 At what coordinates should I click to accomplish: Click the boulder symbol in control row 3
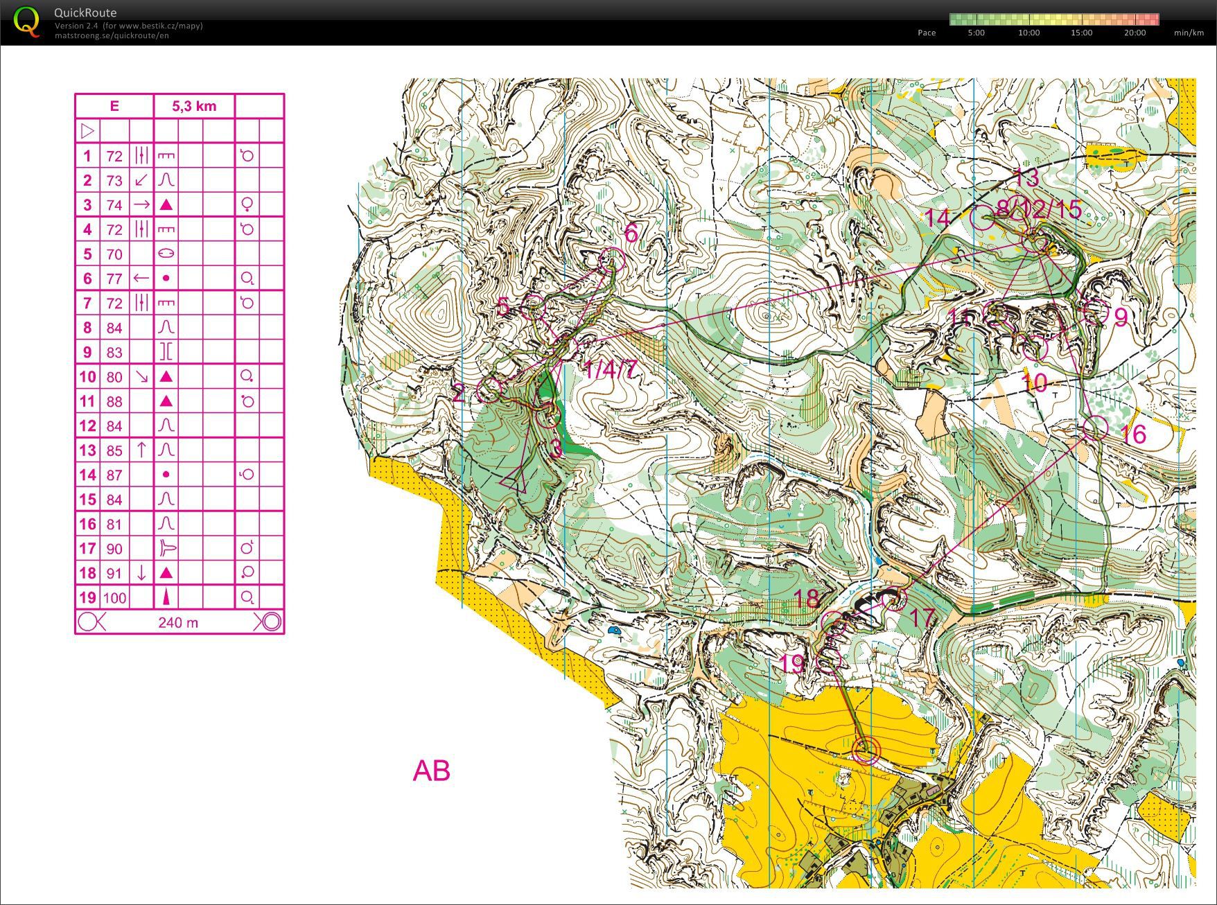pyautogui.click(x=166, y=204)
